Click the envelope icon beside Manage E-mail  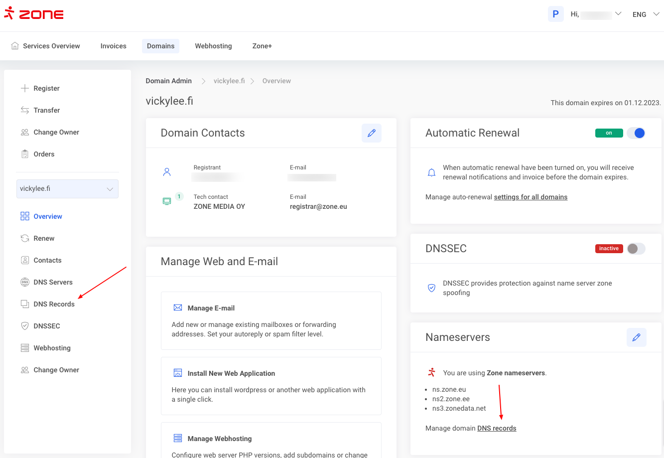point(177,308)
